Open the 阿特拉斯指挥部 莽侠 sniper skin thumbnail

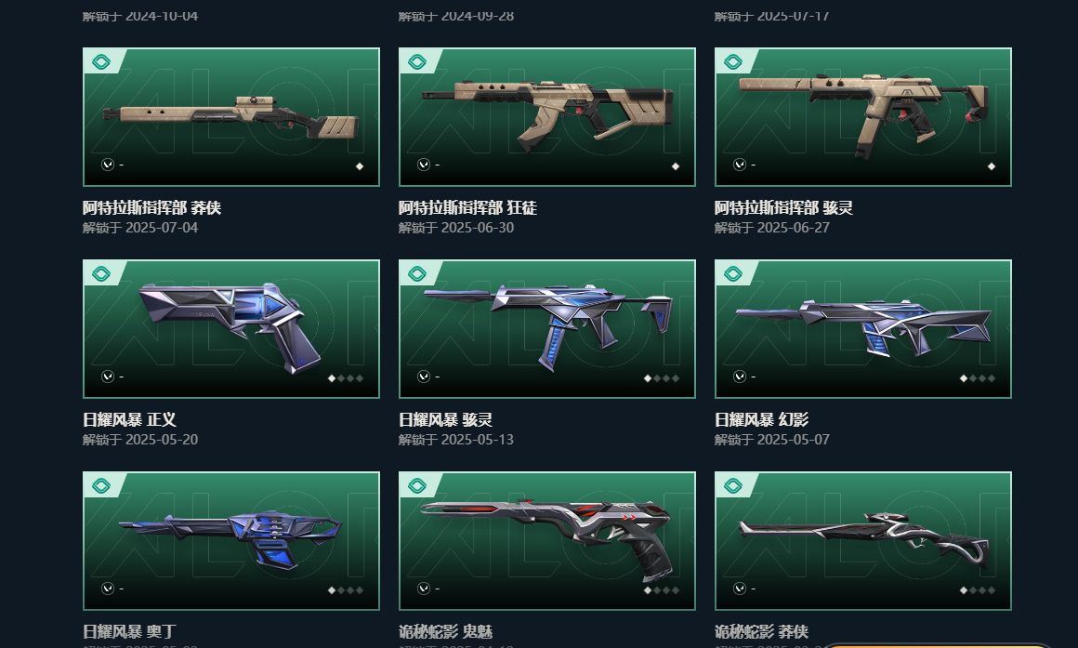click(231, 117)
